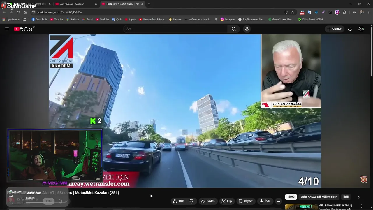The width and height of the screenshot is (373, 210).
Task: Open Binance Pool Ethere... bookmark
Action: point(152,20)
